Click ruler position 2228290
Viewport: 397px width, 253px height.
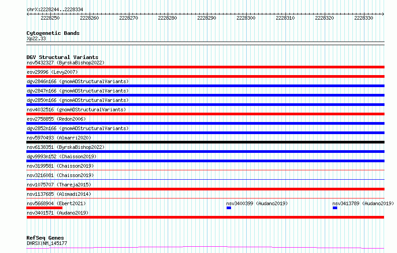click(207, 18)
